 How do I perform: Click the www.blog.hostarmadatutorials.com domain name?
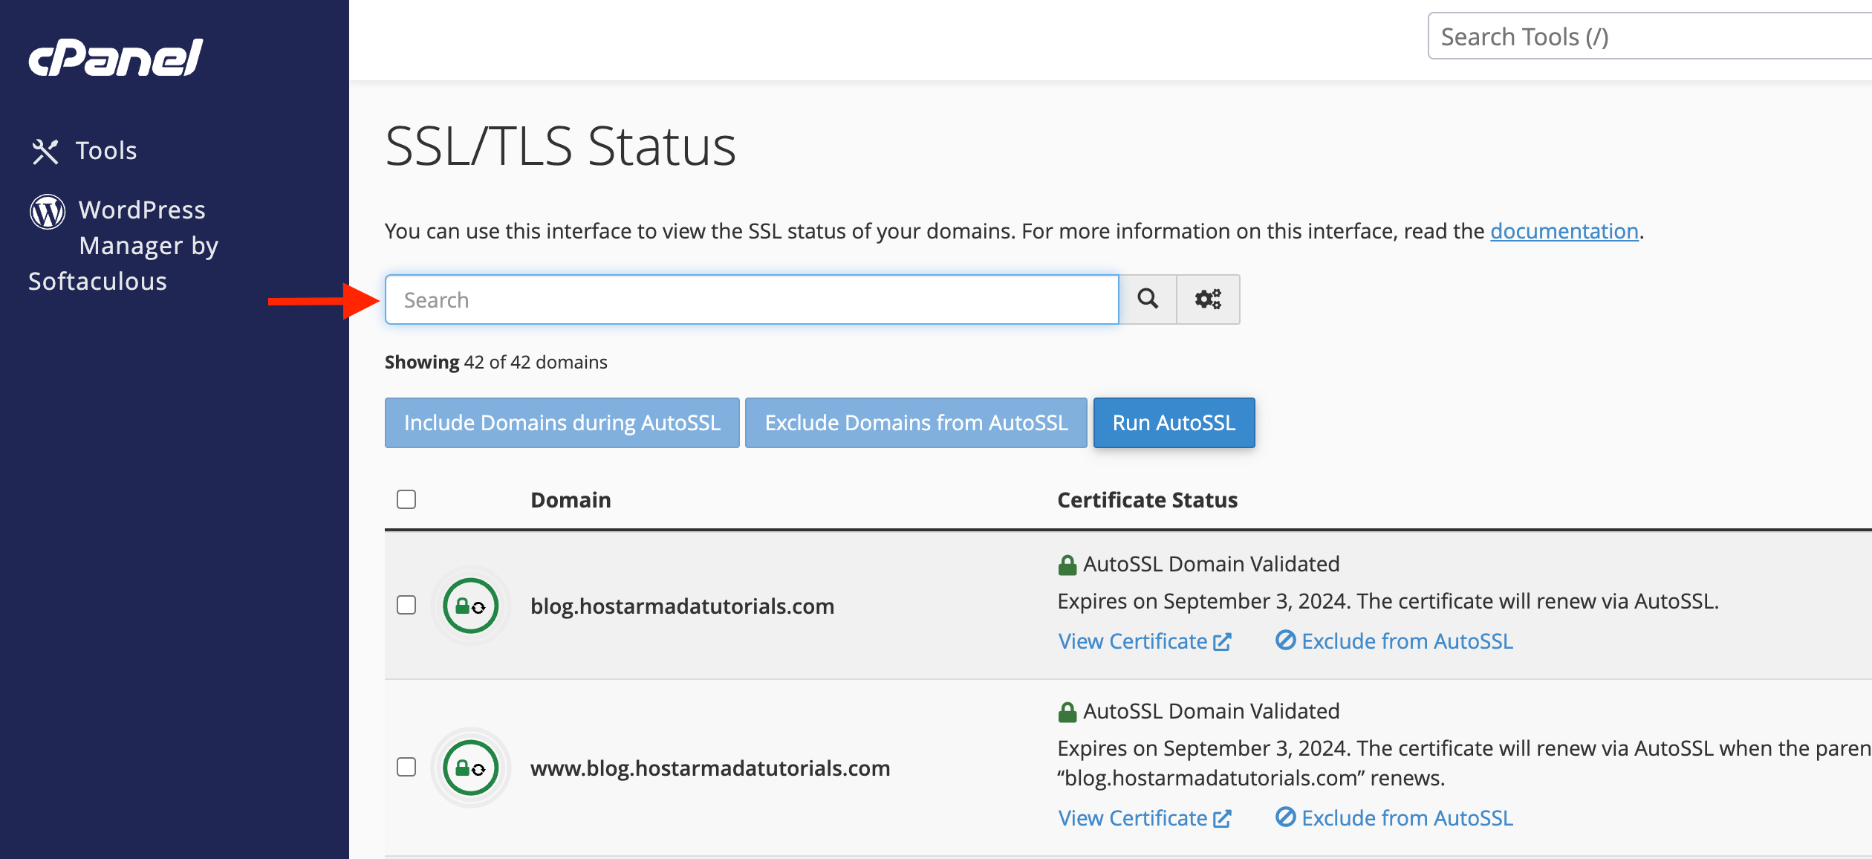(710, 768)
